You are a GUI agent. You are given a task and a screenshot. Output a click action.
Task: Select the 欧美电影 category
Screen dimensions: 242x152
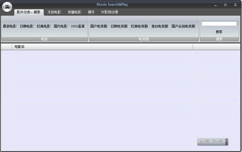click(44, 26)
